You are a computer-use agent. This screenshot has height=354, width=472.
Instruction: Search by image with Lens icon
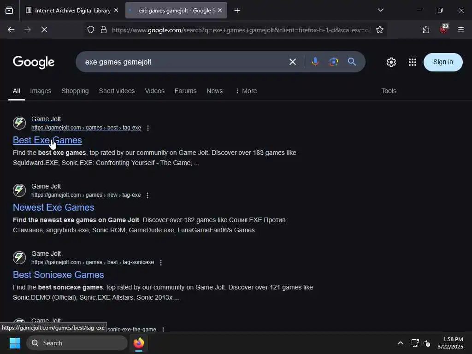(x=334, y=62)
